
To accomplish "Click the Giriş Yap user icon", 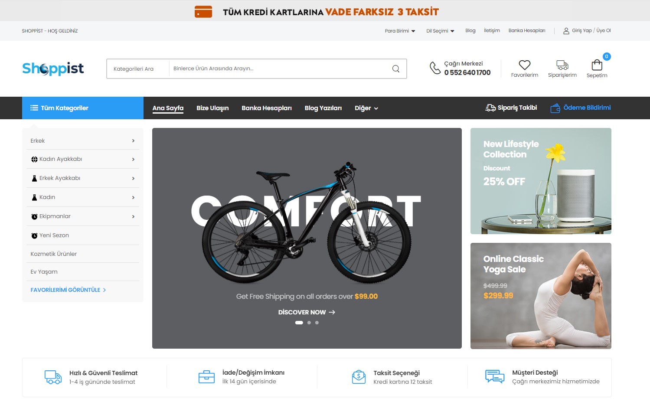I will pyautogui.click(x=566, y=31).
